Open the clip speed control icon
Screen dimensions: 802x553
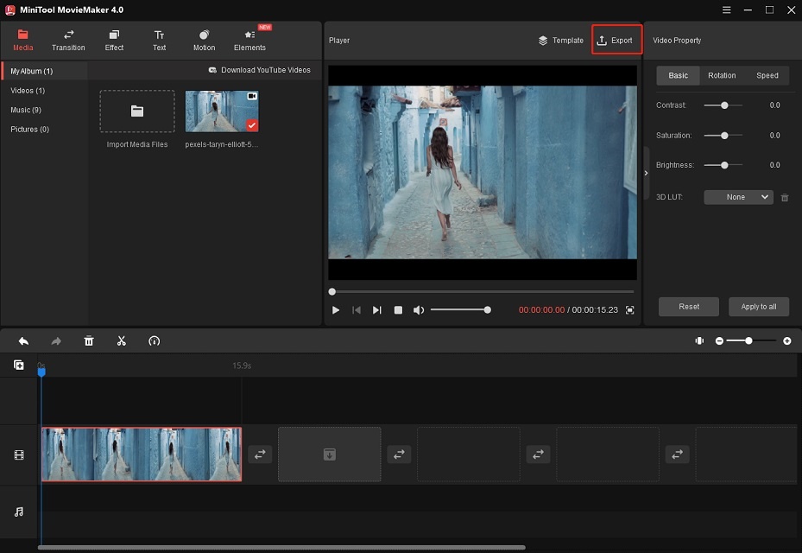tap(154, 340)
